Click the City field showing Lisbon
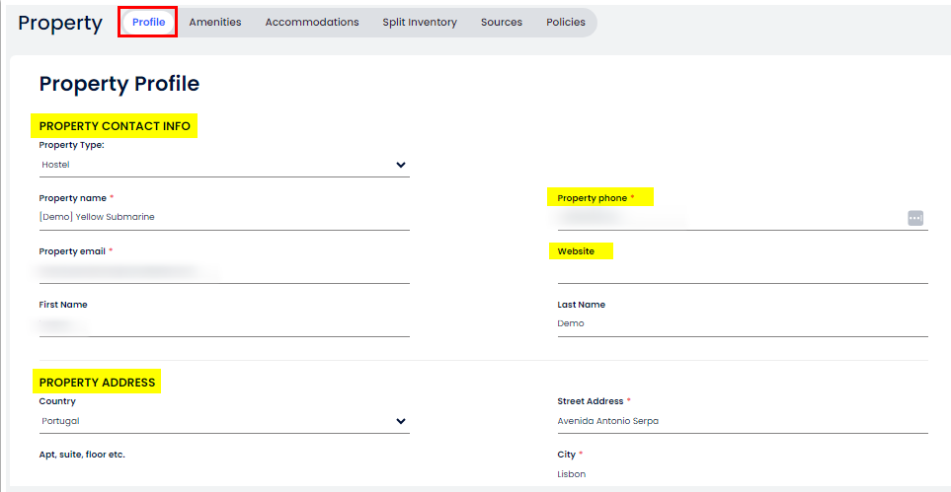951x492 pixels. click(x=742, y=474)
